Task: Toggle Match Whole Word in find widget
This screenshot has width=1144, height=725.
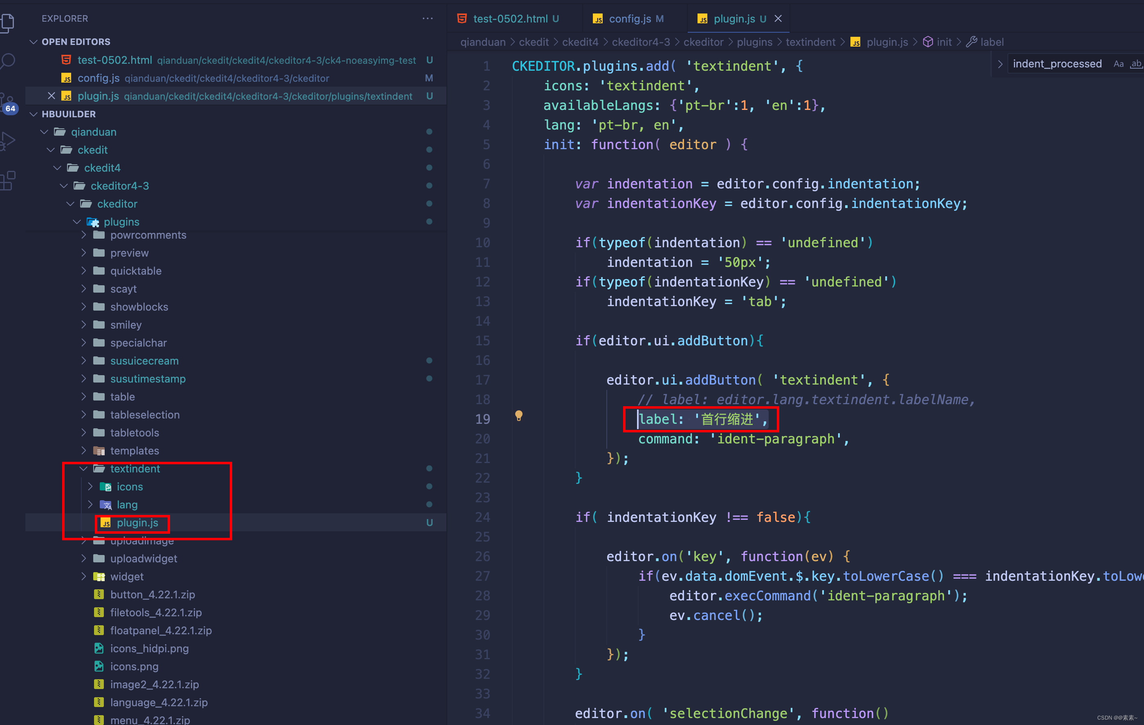Action: (x=1136, y=64)
